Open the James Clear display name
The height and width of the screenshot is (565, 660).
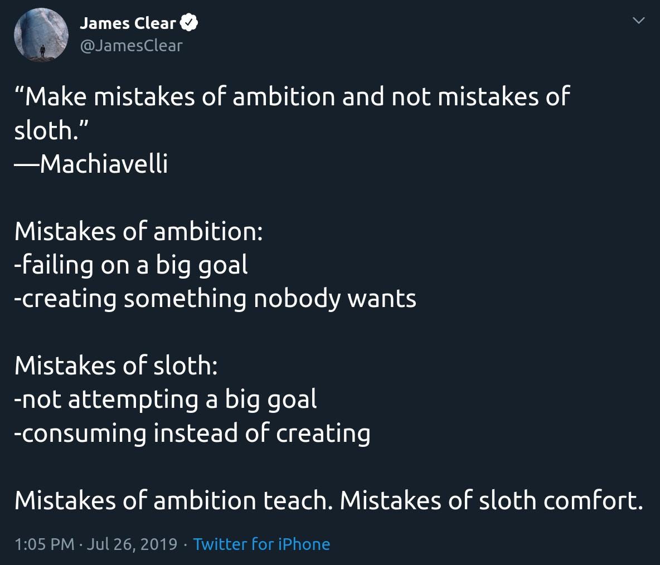coord(128,23)
